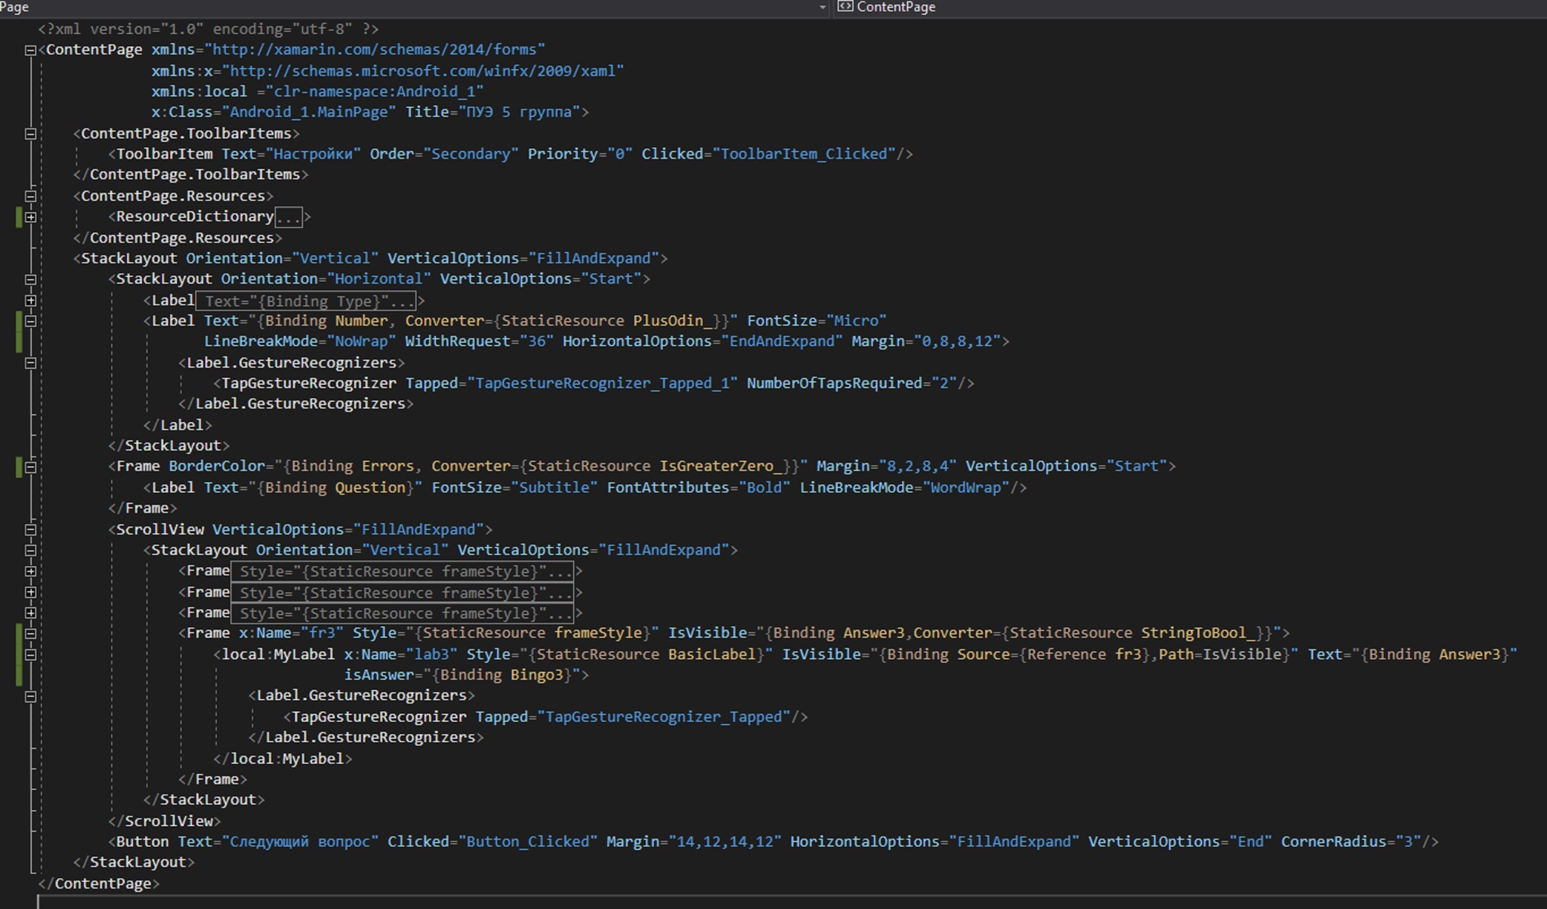This screenshot has width=1547, height=909.
Task: Expand the third collapsed frameStyle Frame
Action: pos(30,613)
